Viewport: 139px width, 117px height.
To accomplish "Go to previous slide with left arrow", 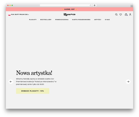I will [11, 82].
